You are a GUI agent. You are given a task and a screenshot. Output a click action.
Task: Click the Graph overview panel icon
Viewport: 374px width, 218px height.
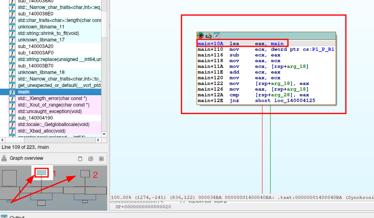click(x=4, y=158)
